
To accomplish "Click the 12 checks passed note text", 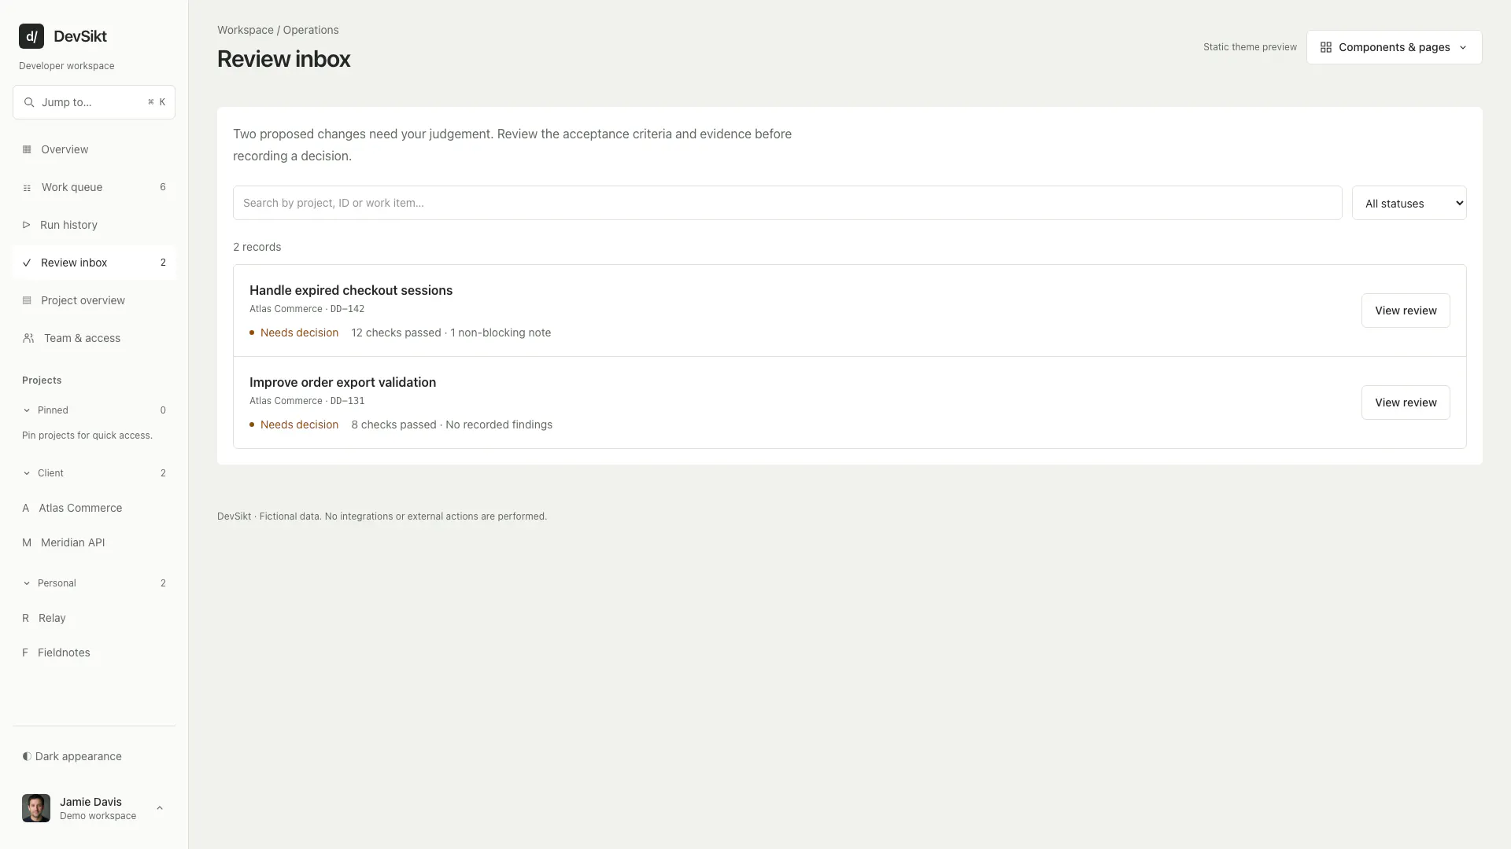I will (x=451, y=333).
